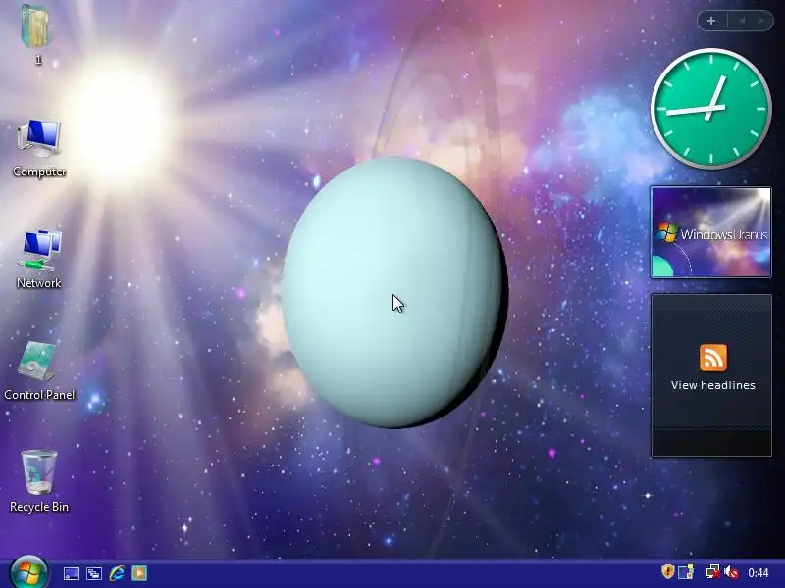Click the Windows Uranus slideshow gadget
Viewport: 785px width, 588px height.
coord(710,232)
